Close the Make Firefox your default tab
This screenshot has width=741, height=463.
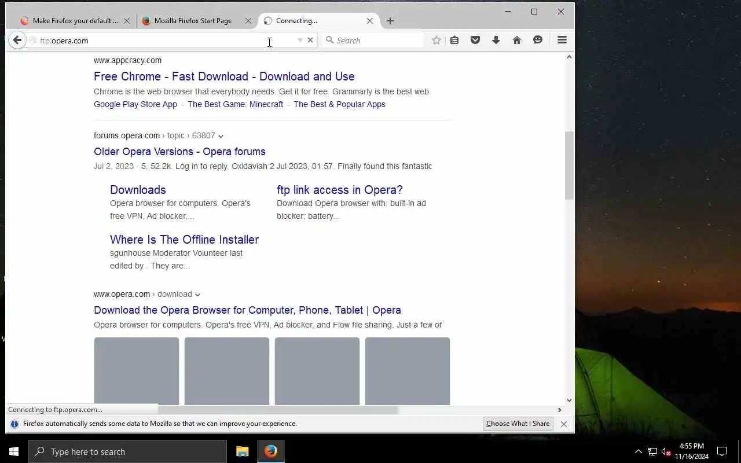[x=127, y=21]
